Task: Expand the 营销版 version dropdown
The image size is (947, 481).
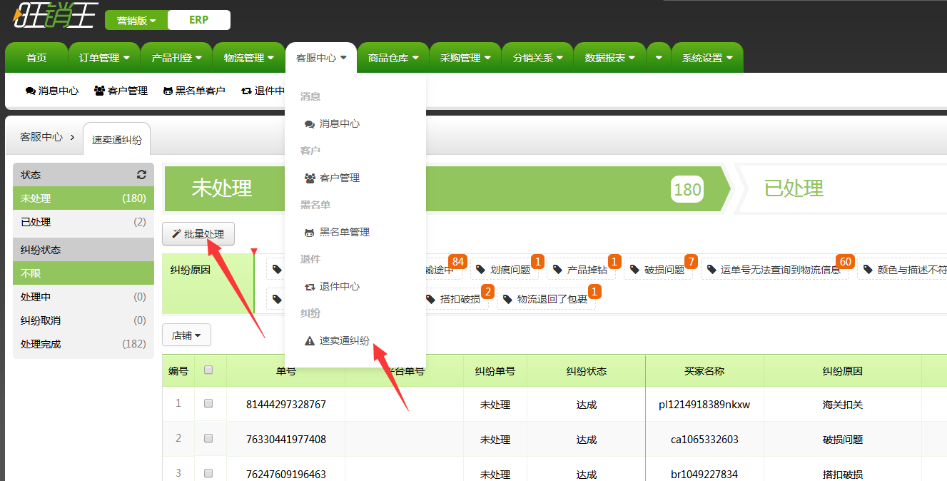Action: click(136, 21)
